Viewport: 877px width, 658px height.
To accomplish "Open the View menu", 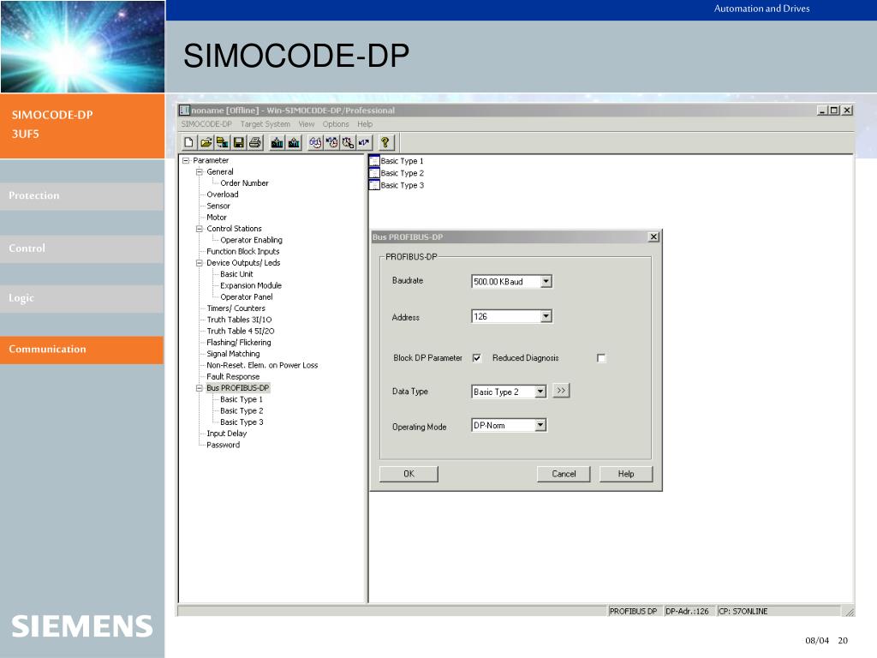I will (307, 124).
